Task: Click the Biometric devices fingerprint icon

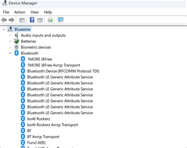Action: (x=17, y=47)
